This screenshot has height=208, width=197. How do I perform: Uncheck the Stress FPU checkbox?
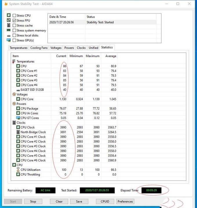click(x=14, y=21)
